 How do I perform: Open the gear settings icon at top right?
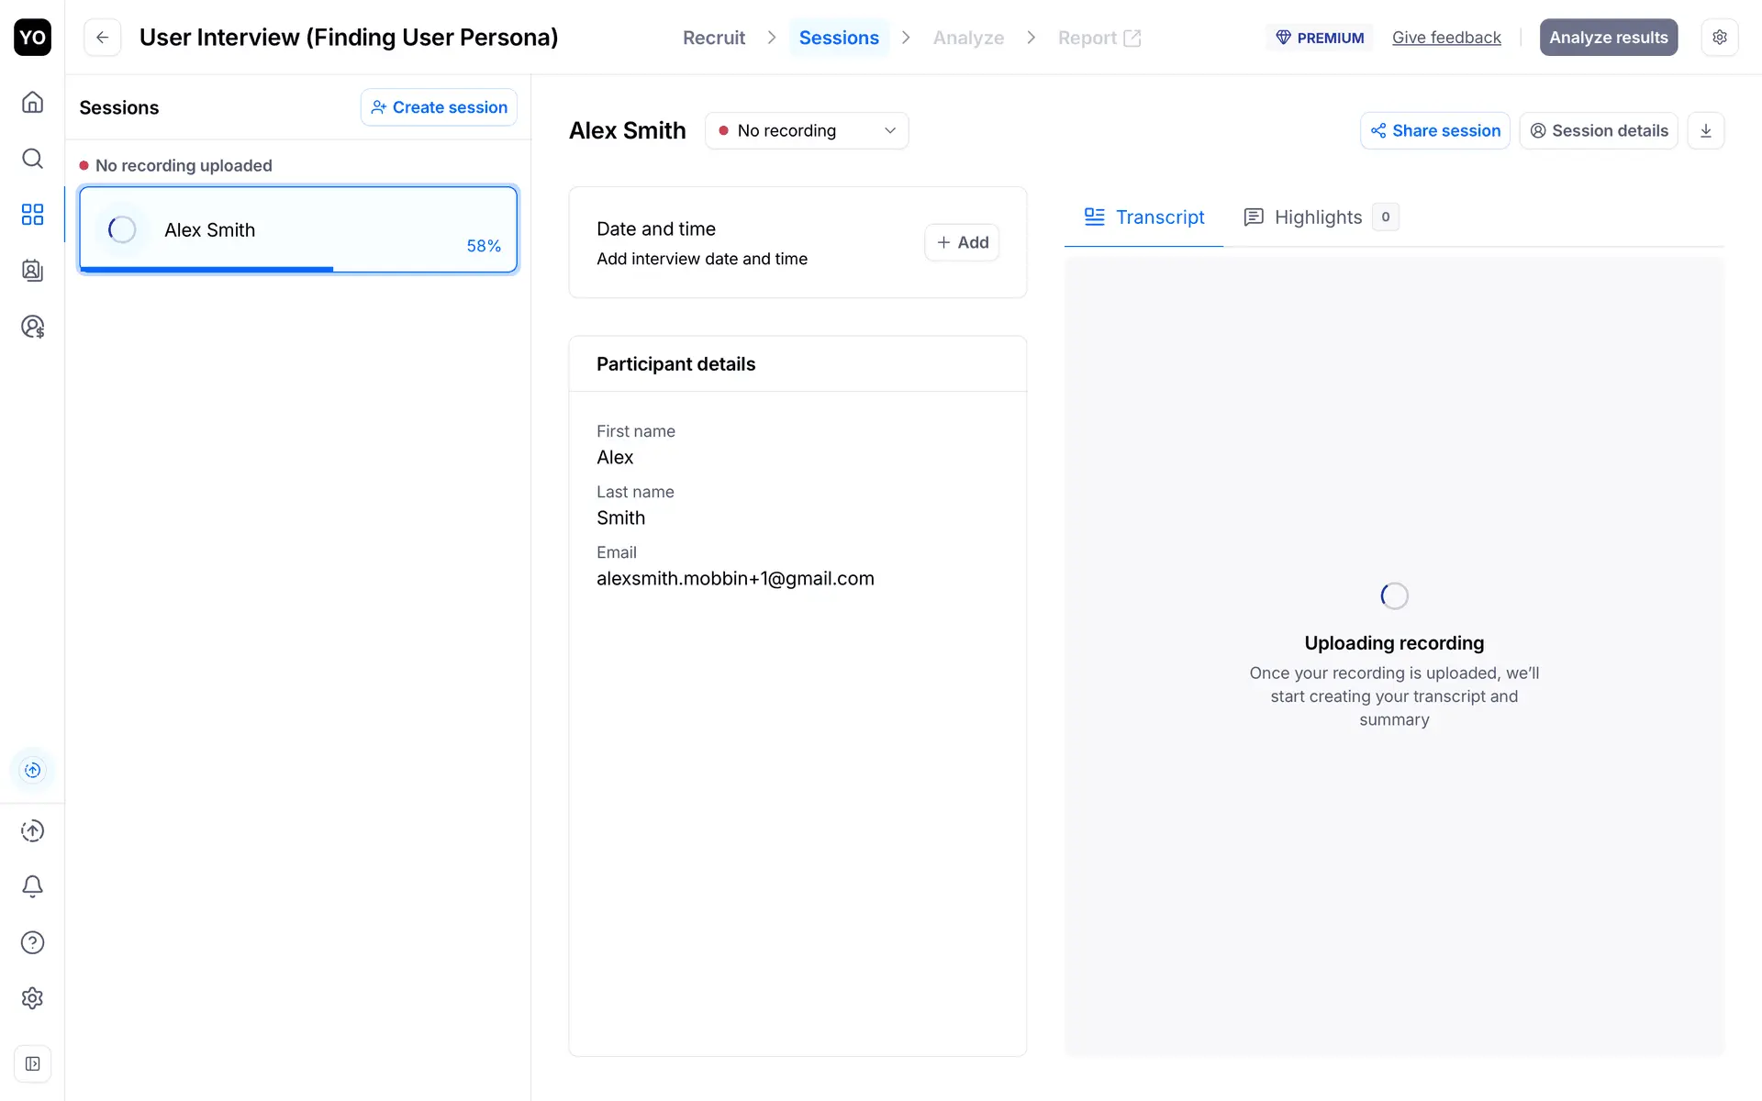click(1719, 38)
